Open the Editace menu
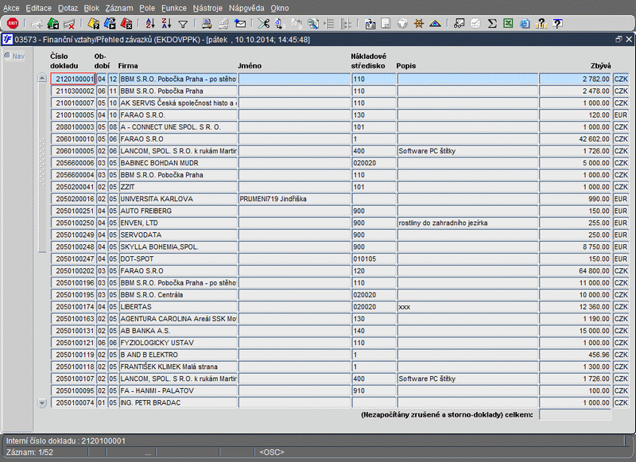This screenshot has width=636, height=462. click(38, 8)
